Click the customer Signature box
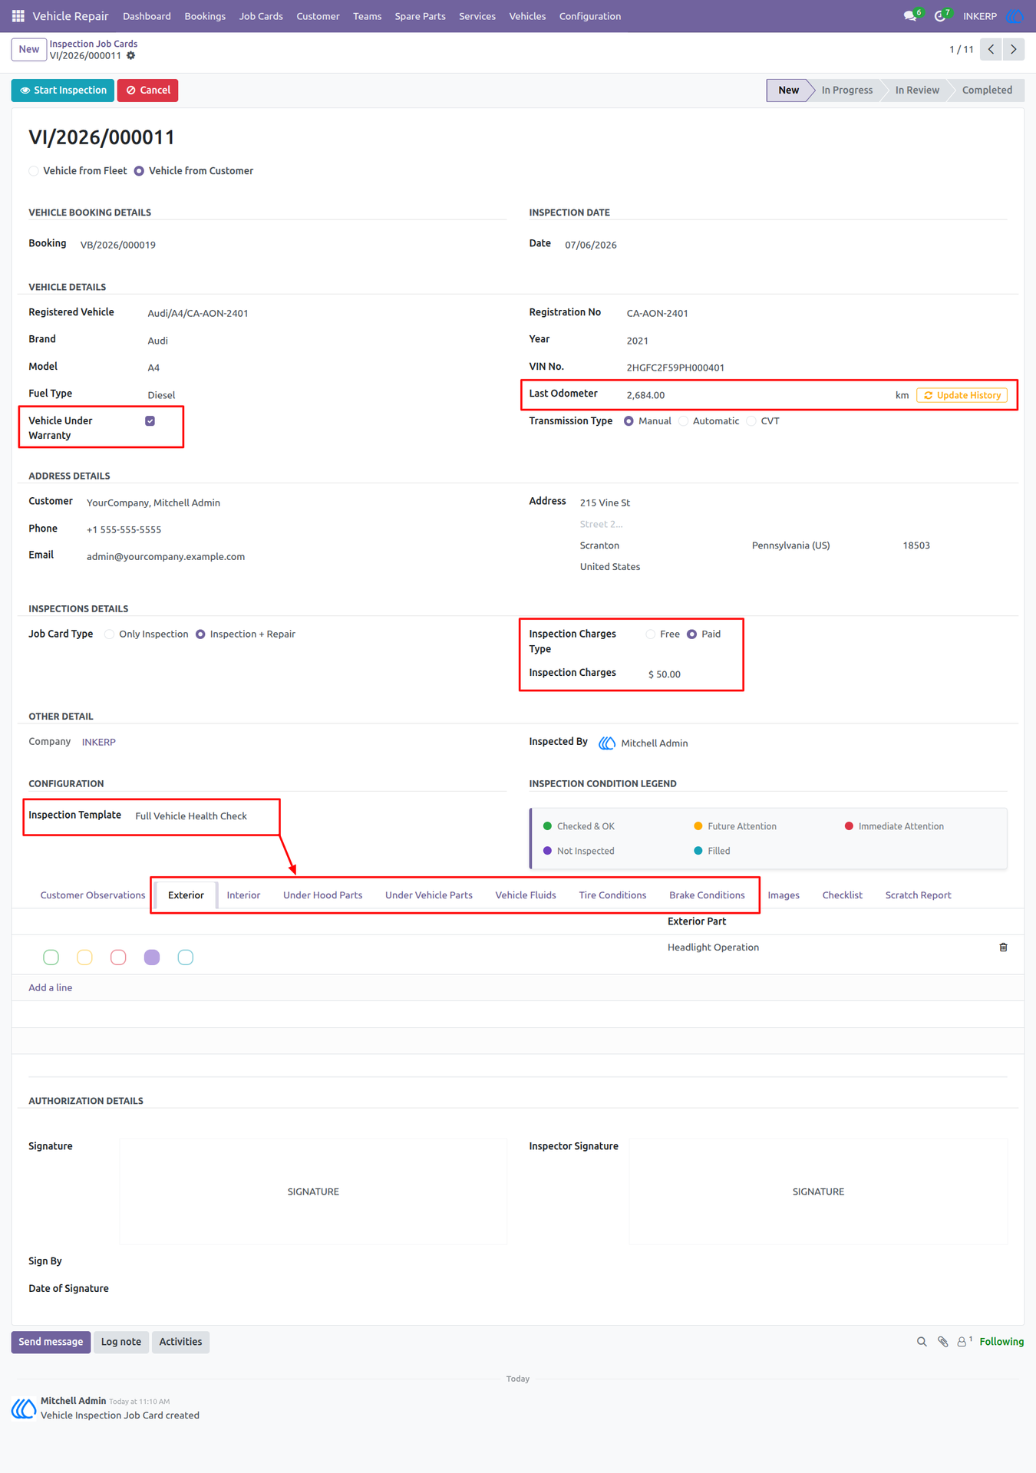The height and width of the screenshot is (1473, 1036). 313,1191
